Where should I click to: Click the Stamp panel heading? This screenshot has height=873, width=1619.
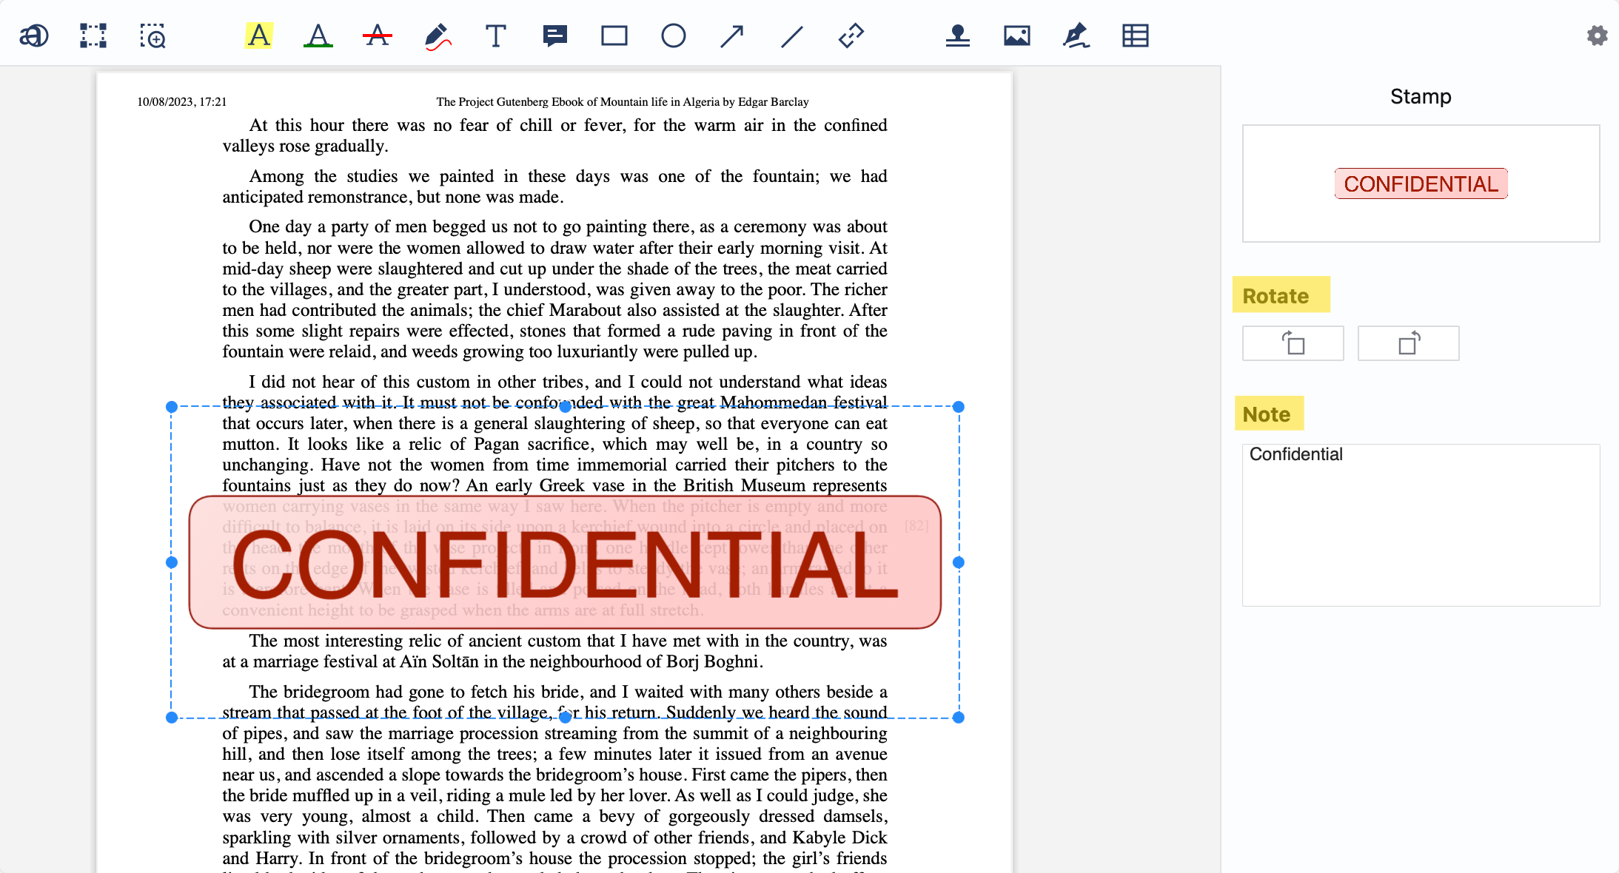pyautogui.click(x=1421, y=96)
